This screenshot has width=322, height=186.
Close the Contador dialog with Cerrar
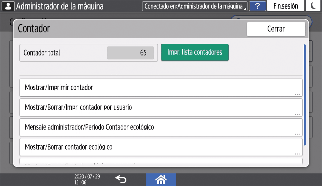(x=276, y=29)
